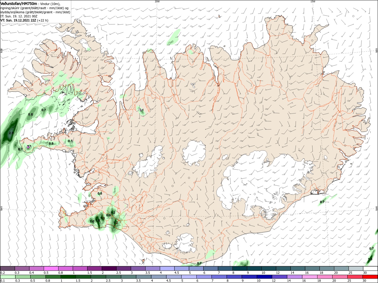Select the light gray swatch at 25 in the snow scale
378x283 pixels.
coord(356,269)
